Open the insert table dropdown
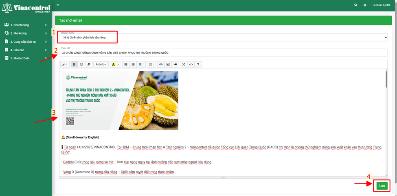 click(x=151, y=65)
